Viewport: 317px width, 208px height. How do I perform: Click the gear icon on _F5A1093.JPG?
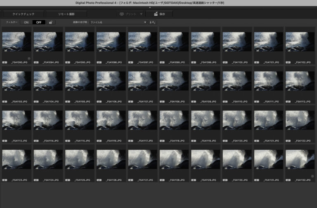[x=29, y=59]
